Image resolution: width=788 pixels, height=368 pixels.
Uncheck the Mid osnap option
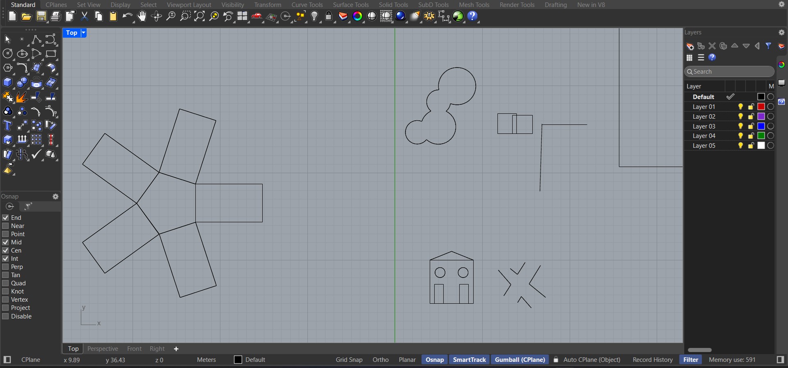coord(6,242)
